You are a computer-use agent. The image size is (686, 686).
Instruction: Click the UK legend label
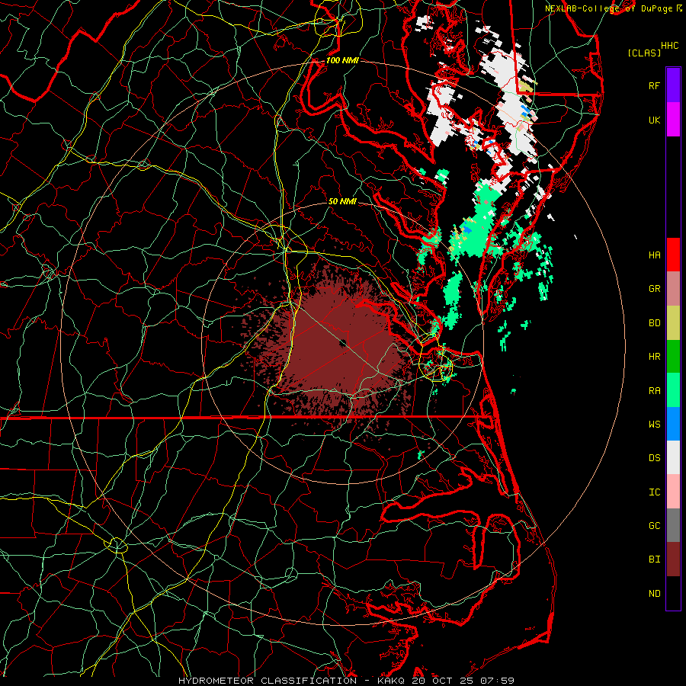pyautogui.click(x=655, y=120)
